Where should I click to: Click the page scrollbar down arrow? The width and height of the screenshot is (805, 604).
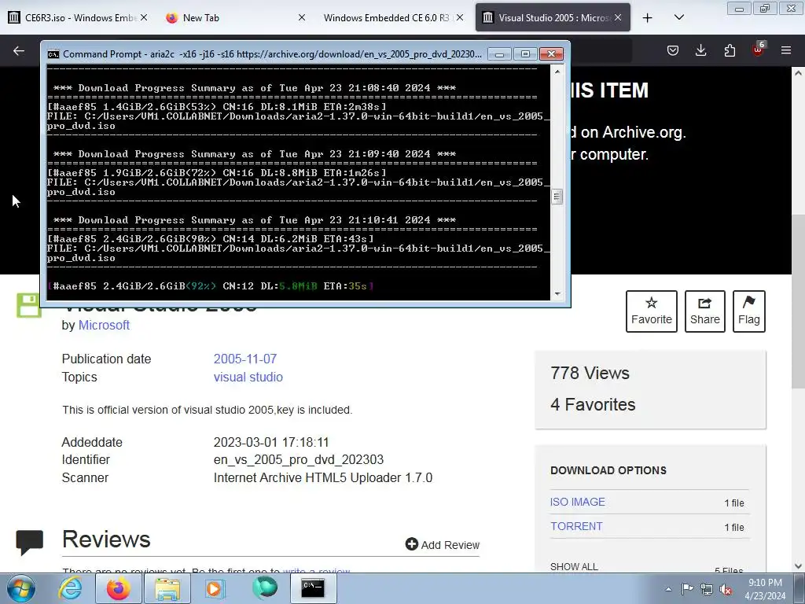(x=799, y=566)
